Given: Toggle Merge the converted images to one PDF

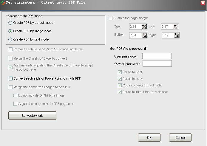Looking at the screenshot, I should pyautogui.click(x=11, y=87).
